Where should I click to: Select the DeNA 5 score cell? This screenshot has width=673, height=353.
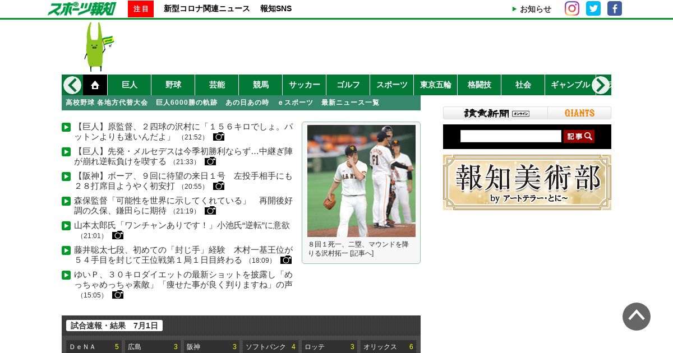[x=94, y=347]
